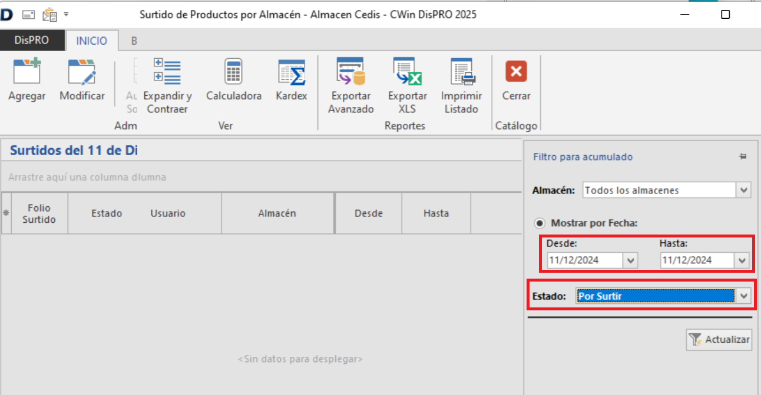Sort by the Folio Surtido column header

39,213
